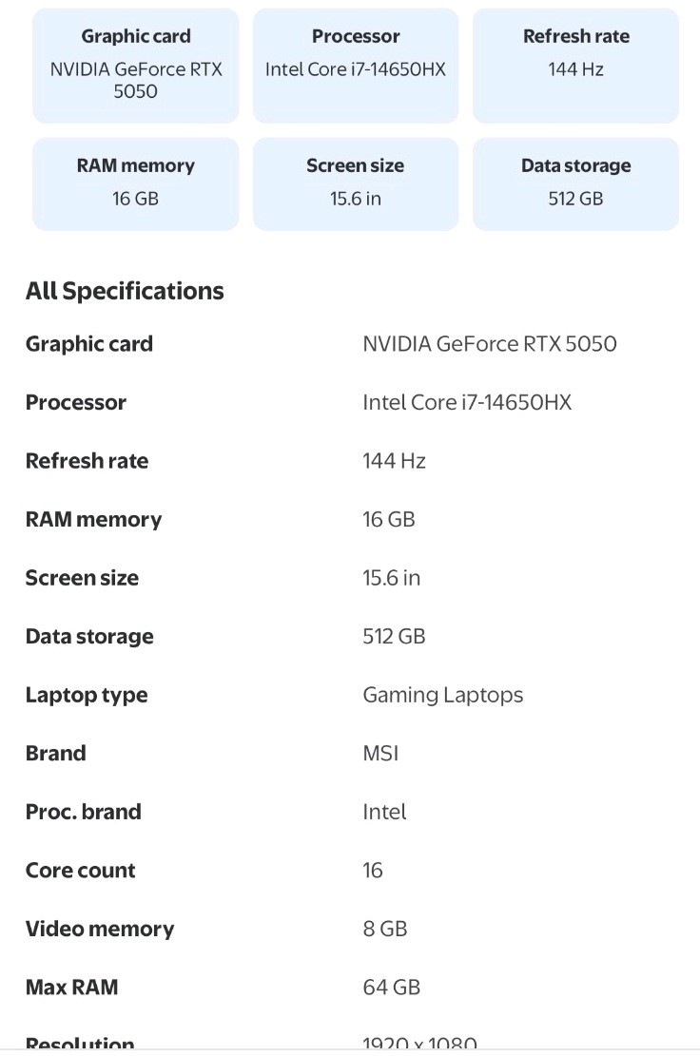Image resolution: width=700 pixels, height=1056 pixels.
Task: Select the Graphic card summary tile
Action: (x=135, y=66)
